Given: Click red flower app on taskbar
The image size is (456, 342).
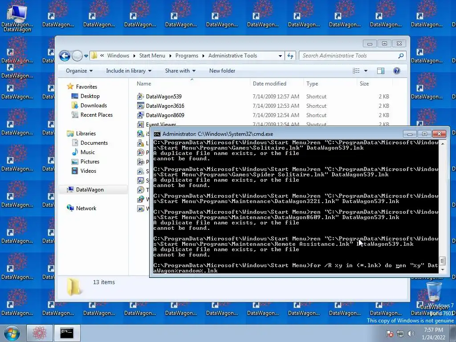Looking at the screenshot, I should (40, 333).
